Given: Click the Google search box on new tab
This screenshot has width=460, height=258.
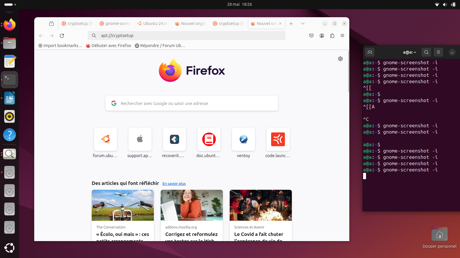Looking at the screenshot, I should click(192, 103).
